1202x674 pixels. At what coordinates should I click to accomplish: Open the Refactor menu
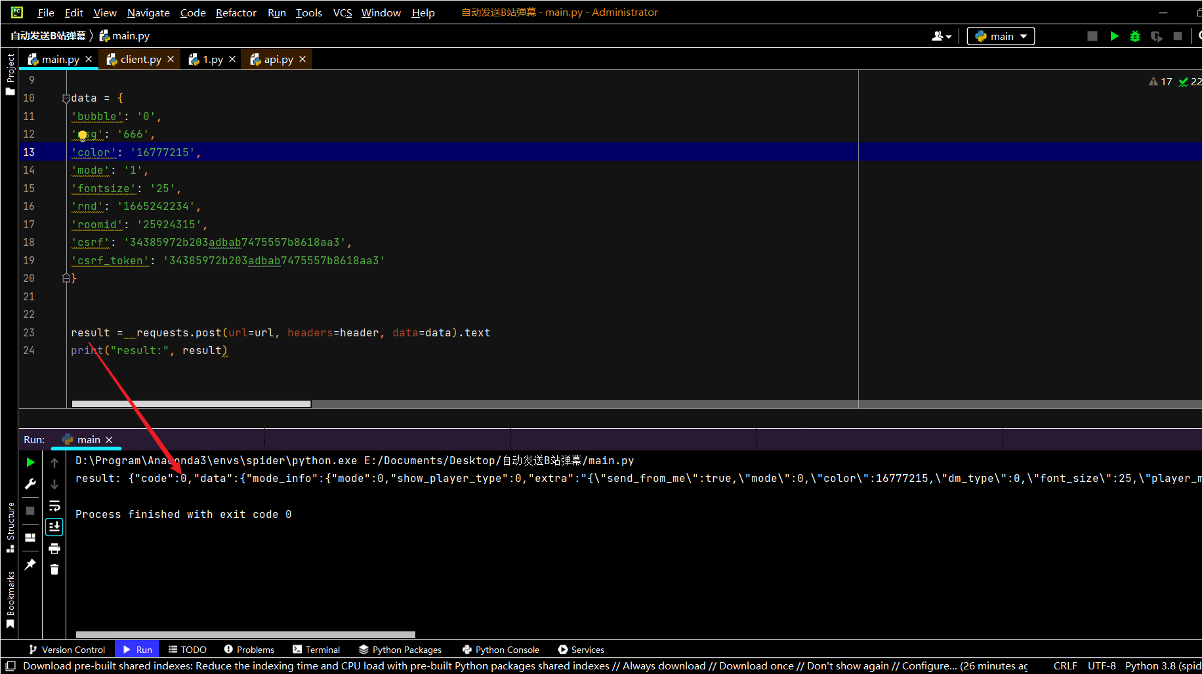pyautogui.click(x=236, y=12)
